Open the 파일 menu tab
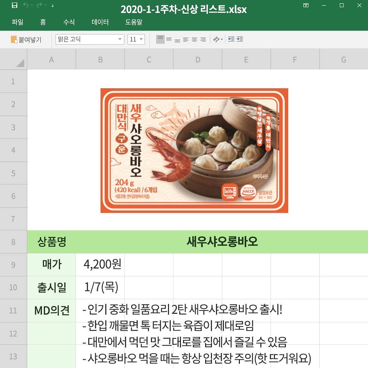 pos(18,22)
